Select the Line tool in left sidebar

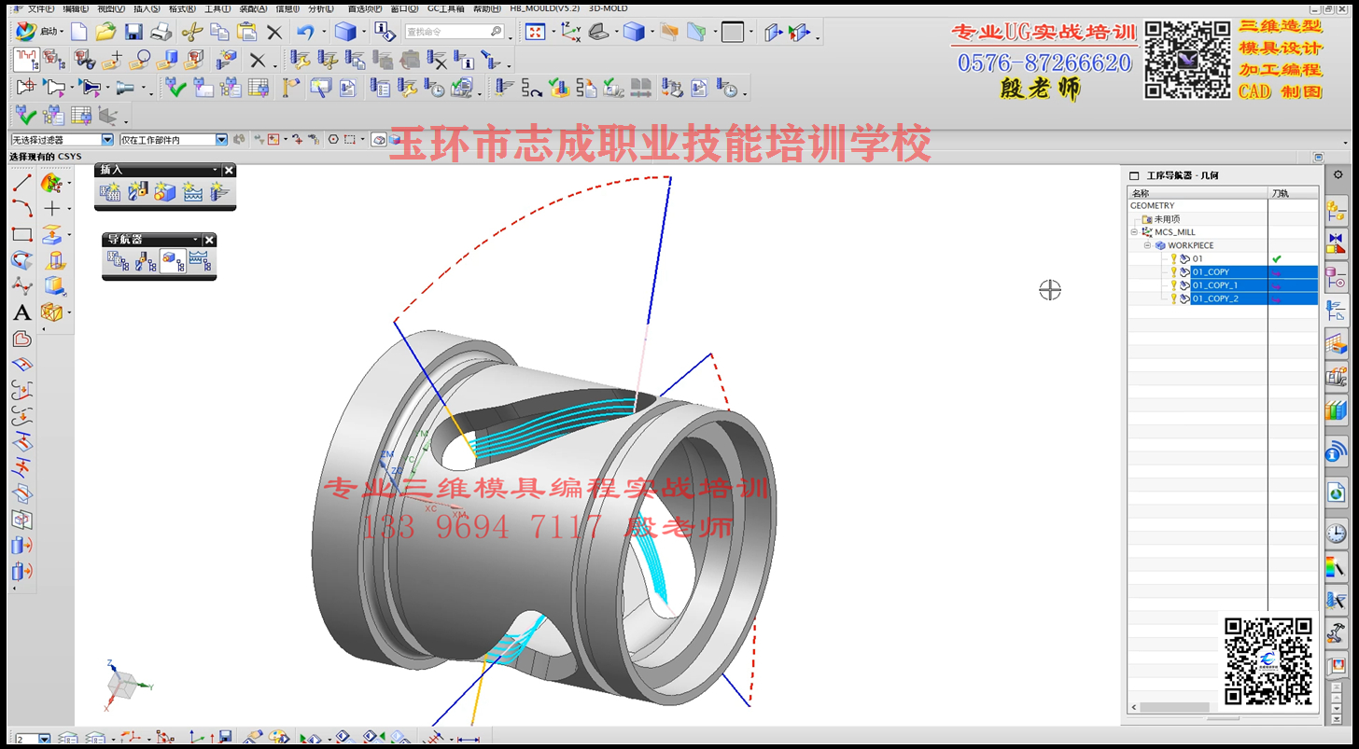click(21, 183)
